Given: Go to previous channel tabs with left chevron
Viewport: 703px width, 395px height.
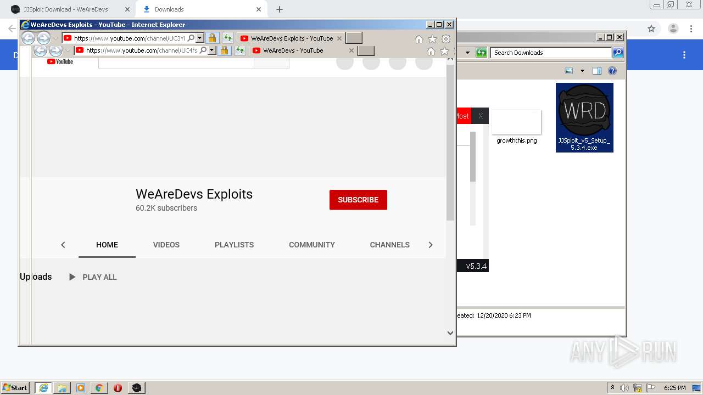Looking at the screenshot, I should point(63,245).
